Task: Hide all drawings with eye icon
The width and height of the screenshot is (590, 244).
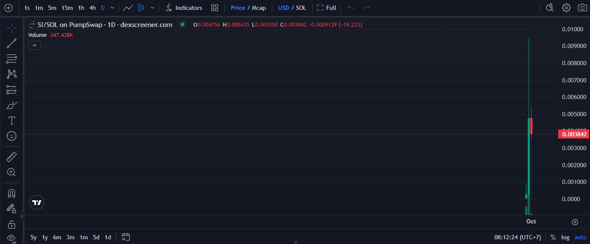Action: point(12,238)
